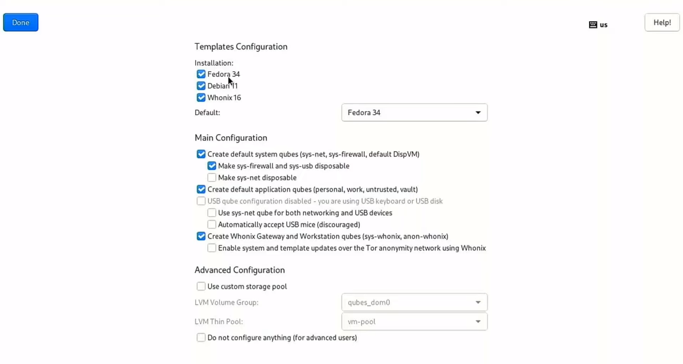Screen dimensions: 683x364
Task: Uncheck the Debian 11 template
Action: click(201, 86)
